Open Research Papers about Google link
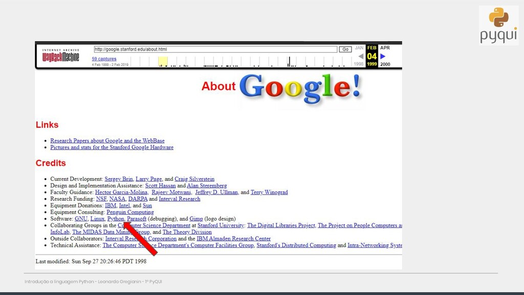Image resolution: width=524 pixels, height=295 pixels. pos(107,141)
